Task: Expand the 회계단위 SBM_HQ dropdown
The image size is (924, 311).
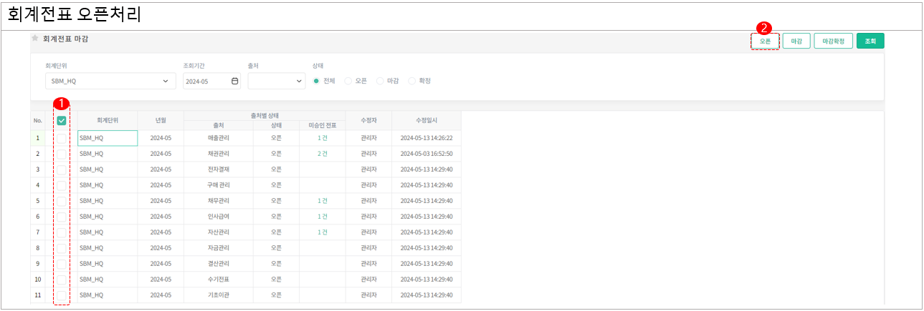Action: (x=110, y=82)
